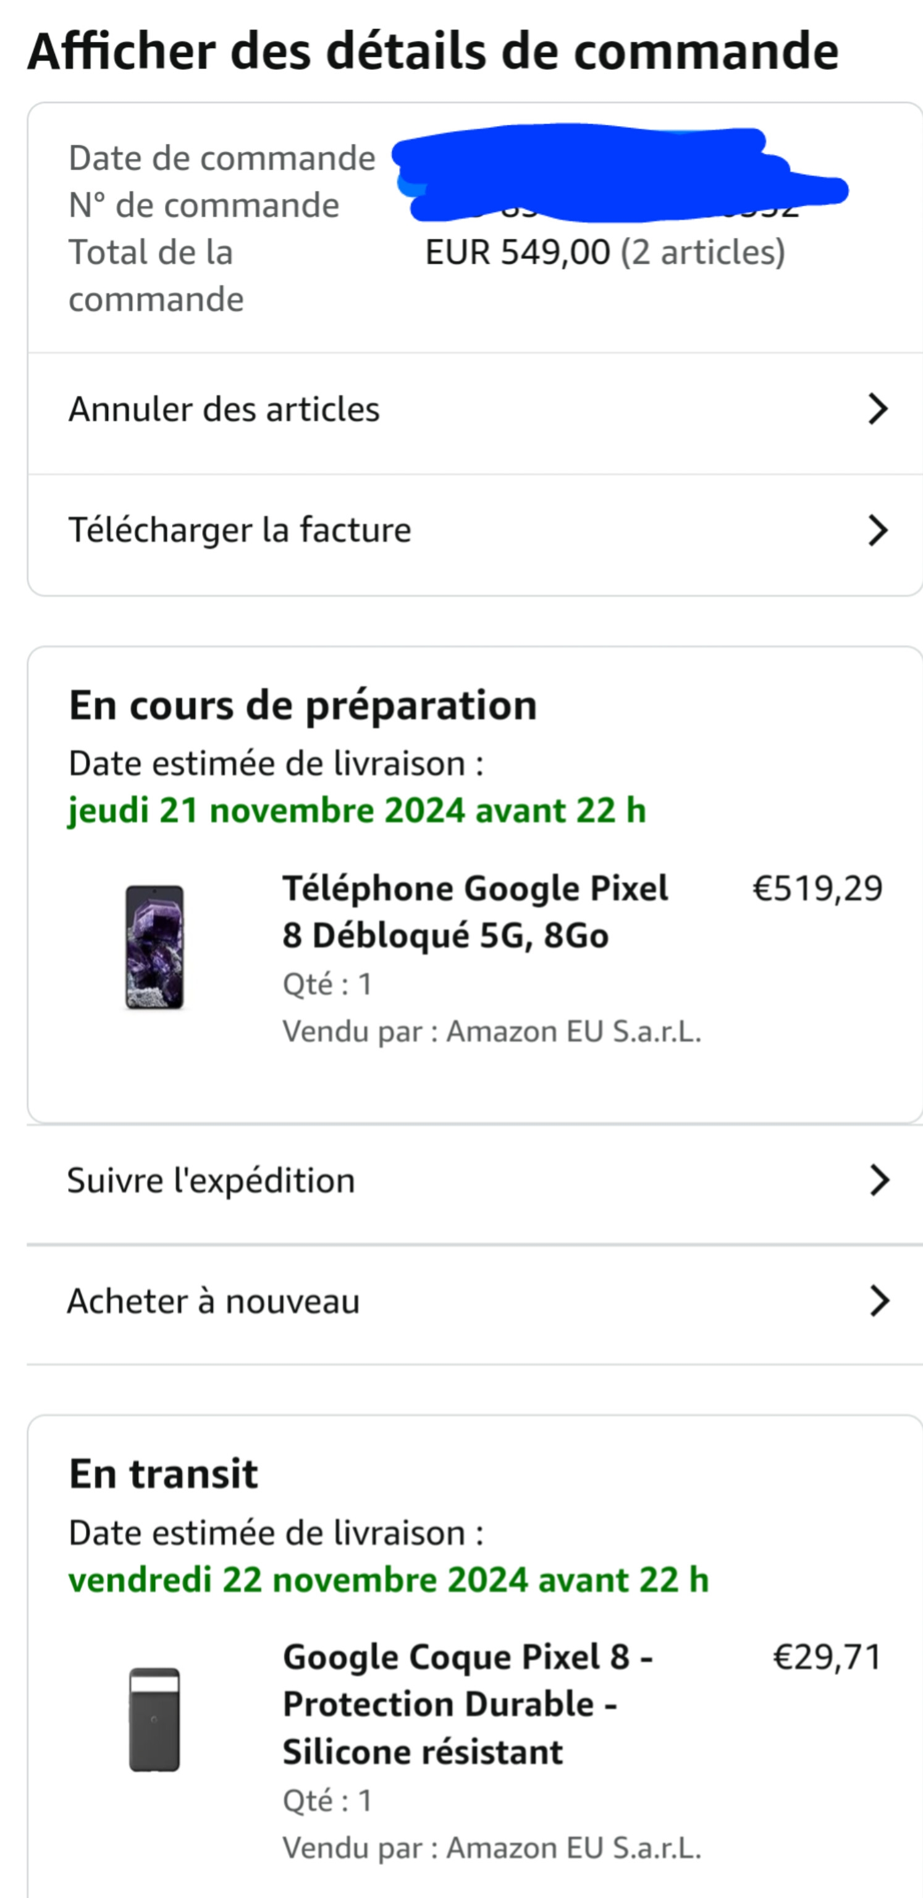Viewport: 923px width, 1898px height.
Task: Select Acheter à nouveau
Action: (214, 1301)
